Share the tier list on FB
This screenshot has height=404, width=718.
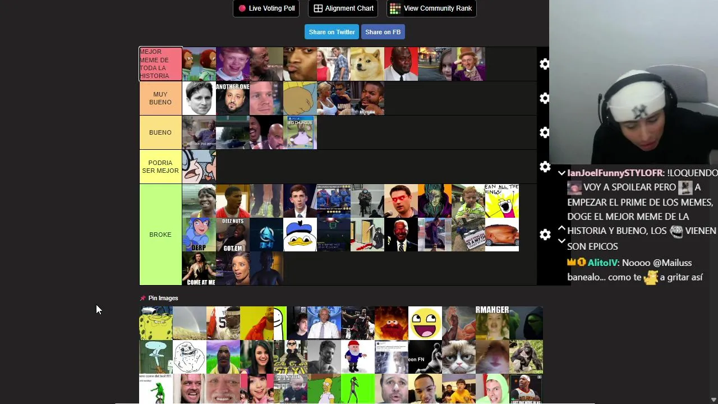(383, 32)
